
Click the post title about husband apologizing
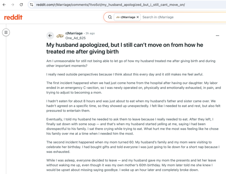[125, 48]
